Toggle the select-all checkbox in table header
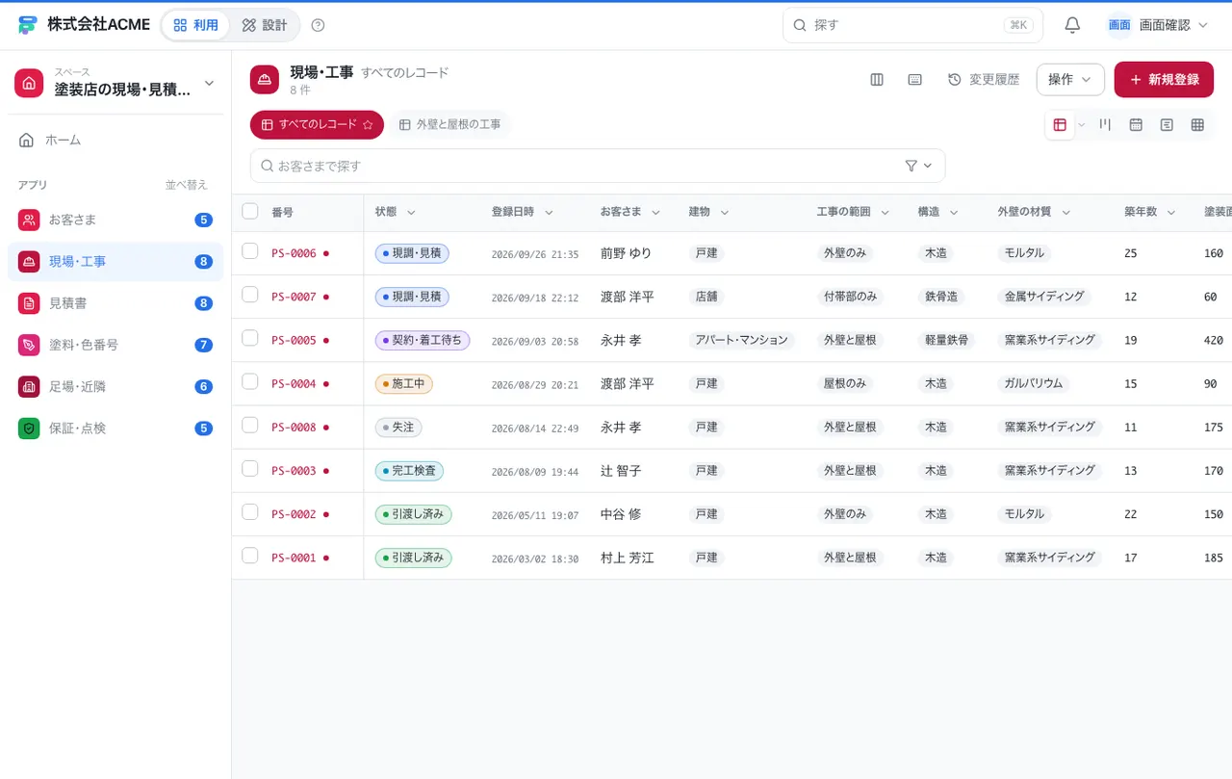1232x779 pixels. coord(250,211)
